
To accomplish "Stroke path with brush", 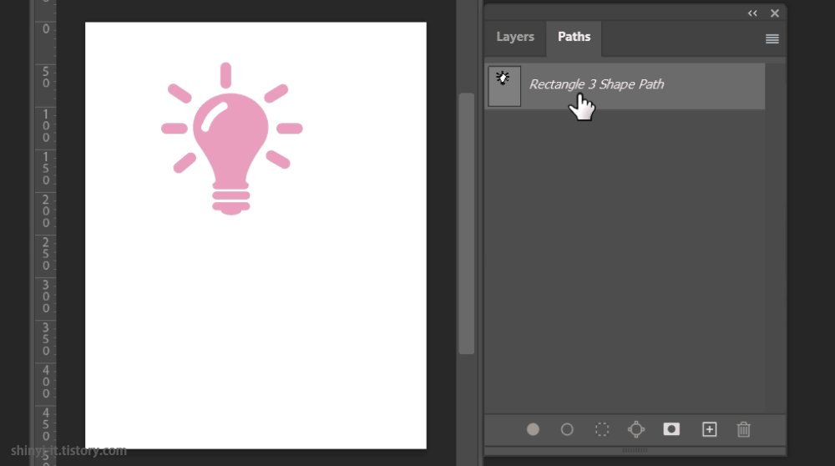I will 567,429.
